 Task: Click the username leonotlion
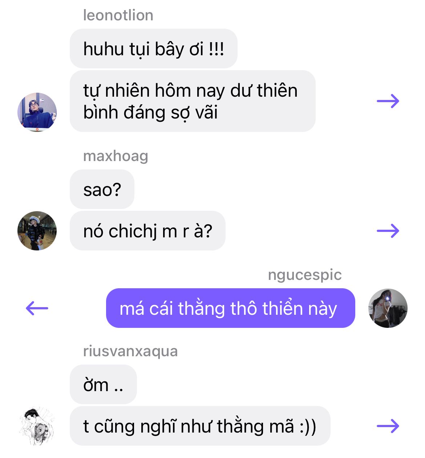pos(118,15)
